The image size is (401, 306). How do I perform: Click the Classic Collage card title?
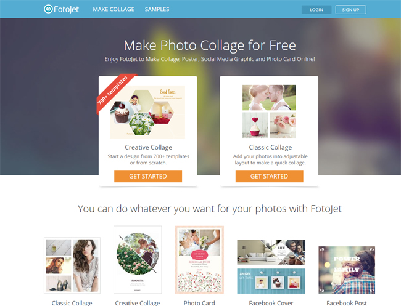(270, 147)
